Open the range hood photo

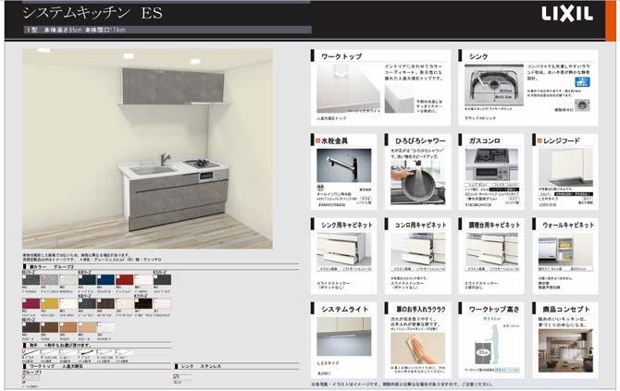pyautogui.click(x=565, y=167)
